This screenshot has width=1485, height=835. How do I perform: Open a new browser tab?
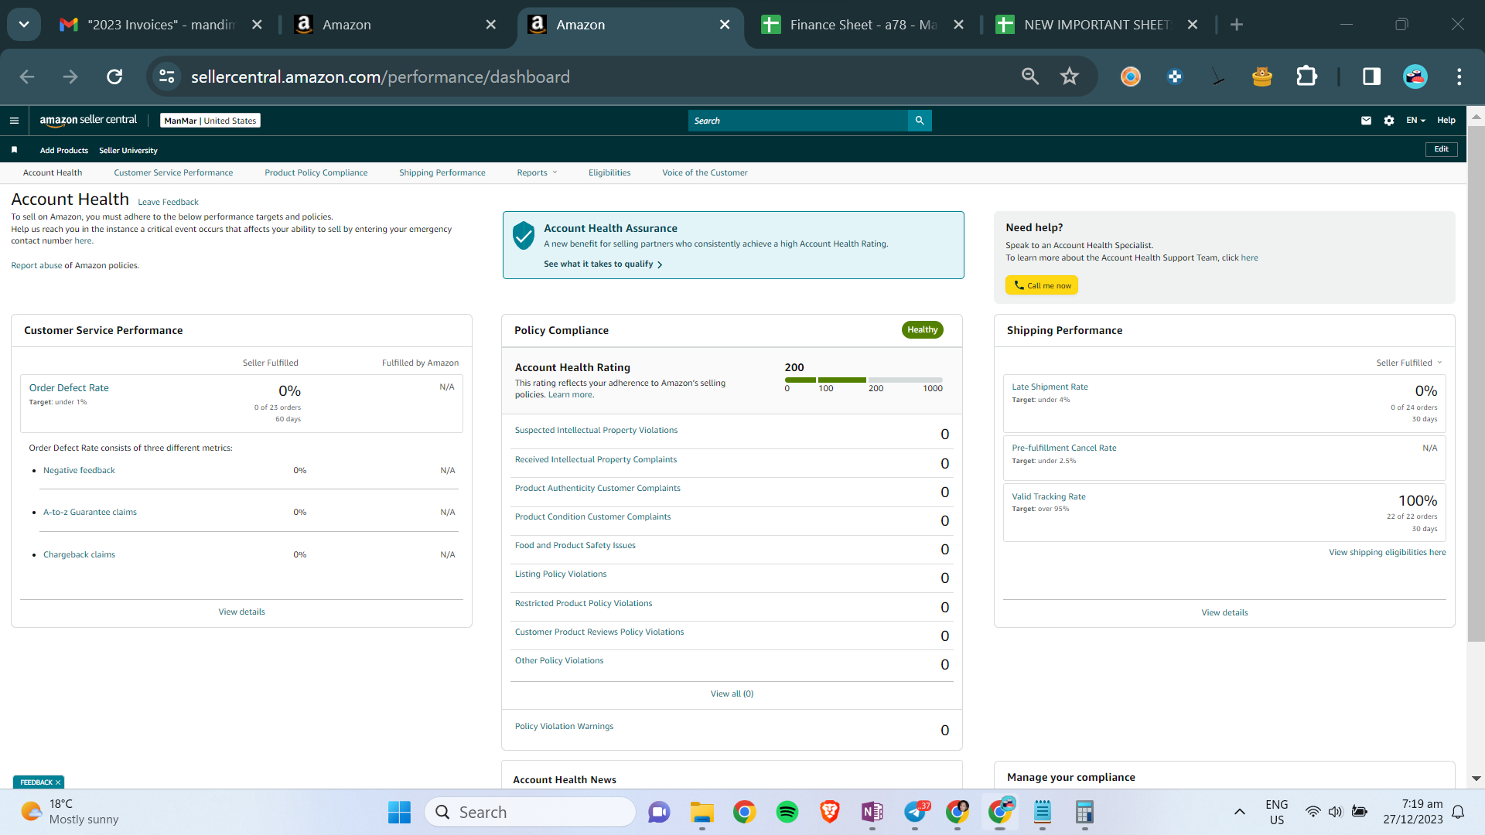point(1237,25)
